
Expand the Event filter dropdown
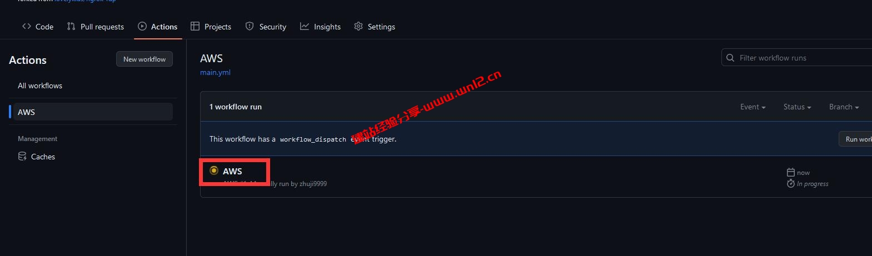[753, 107]
